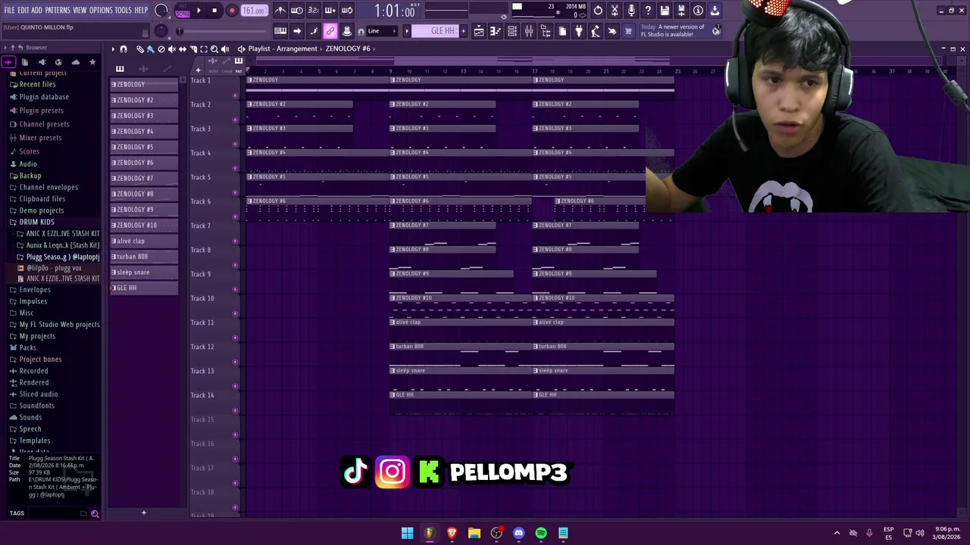Toggle typing keyboard to piano
The height and width of the screenshot is (545, 970).
280,31
